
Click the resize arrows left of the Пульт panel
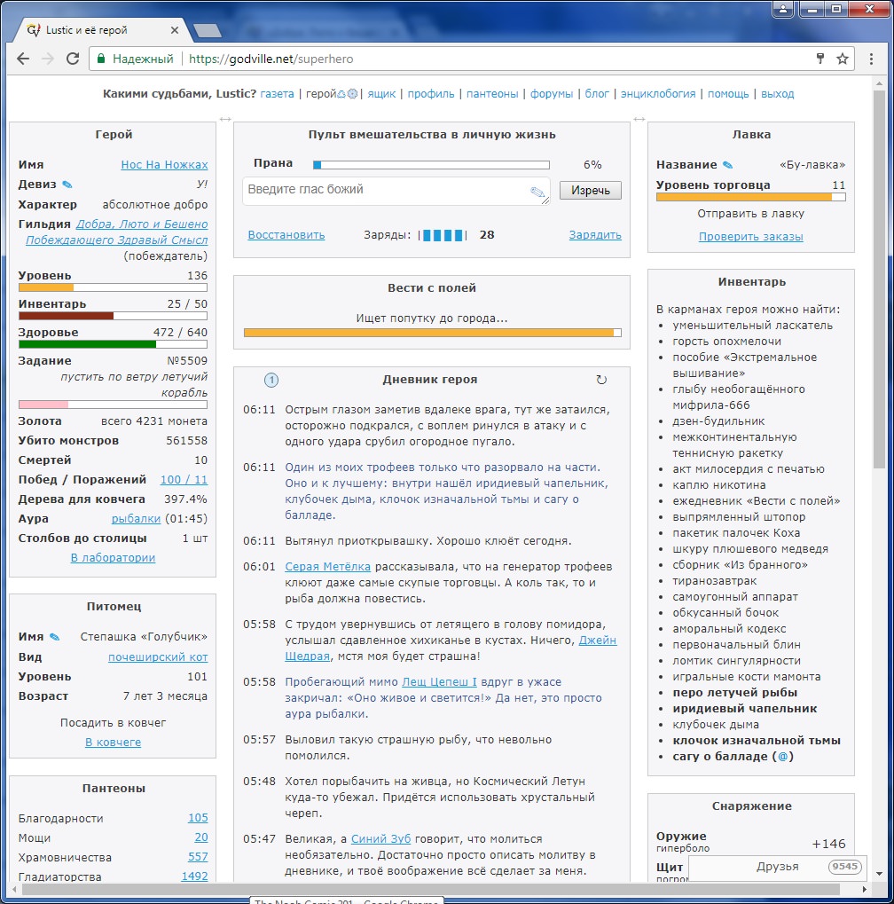224,119
